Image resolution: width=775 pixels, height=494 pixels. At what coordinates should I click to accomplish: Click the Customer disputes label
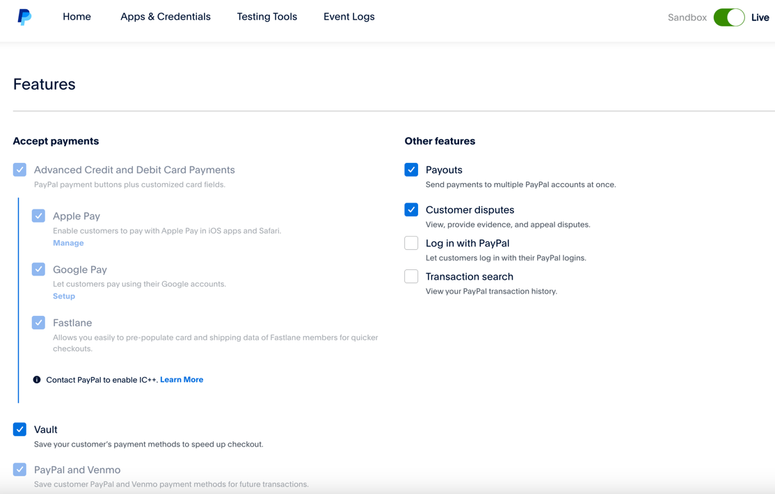point(470,209)
